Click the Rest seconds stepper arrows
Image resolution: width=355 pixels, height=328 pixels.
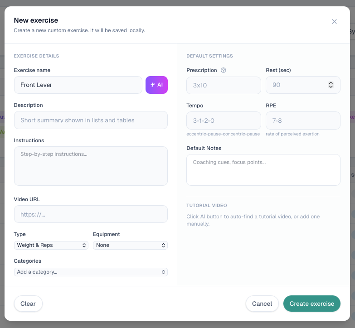(x=331, y=85)
